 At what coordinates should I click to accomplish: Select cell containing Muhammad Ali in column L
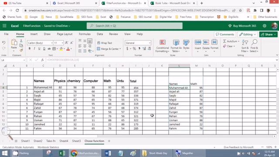(x=179, y=88)
